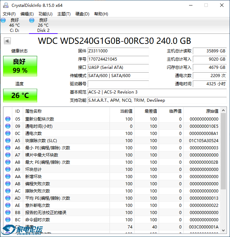The width and height of the screenshot is (230, 237).
Task: Click status icon of row A8 最大 PE
Action: coord(8,162)
